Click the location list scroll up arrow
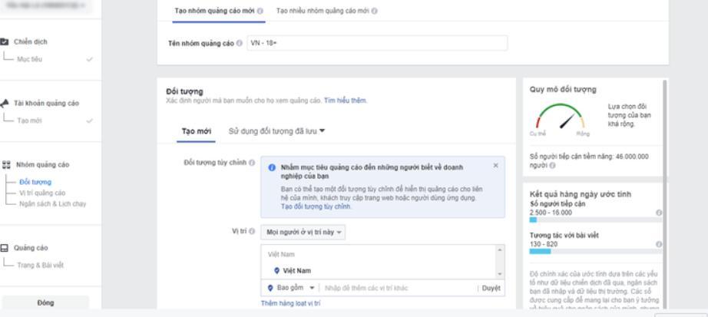 499,249
